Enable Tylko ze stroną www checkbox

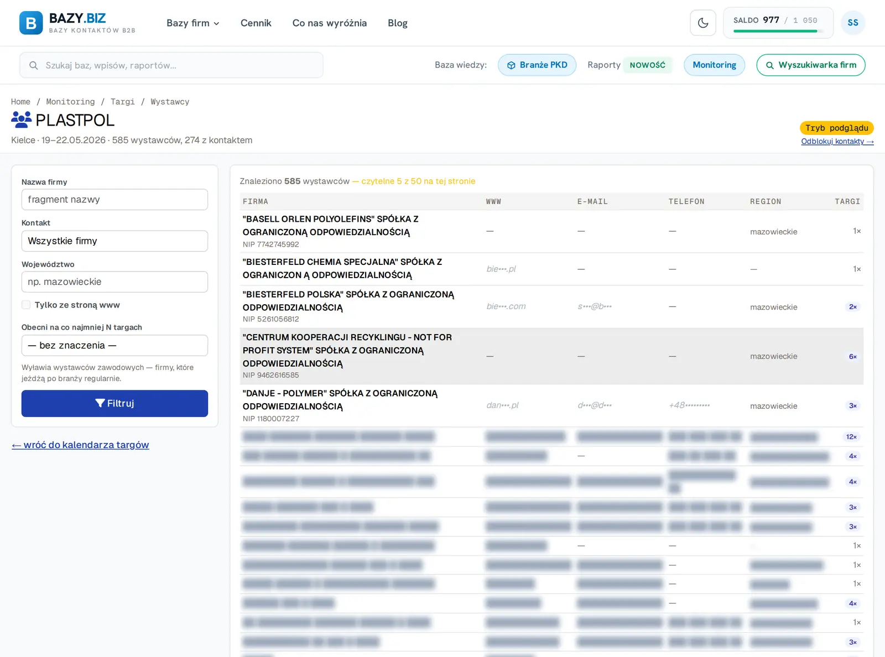tap(26, 305)
